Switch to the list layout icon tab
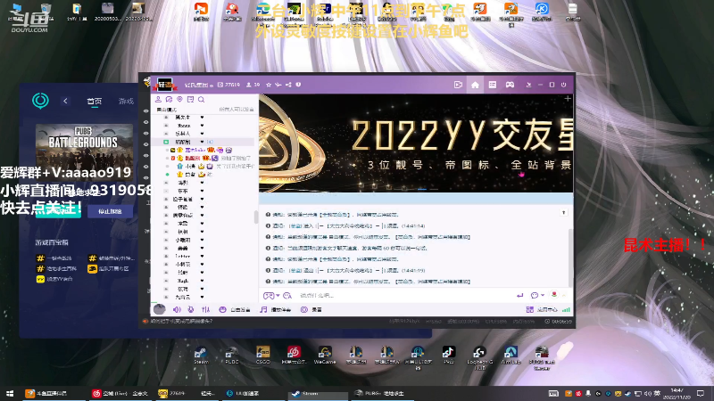Viewport: 714px width, 401px height. click(x=493, y=85)
